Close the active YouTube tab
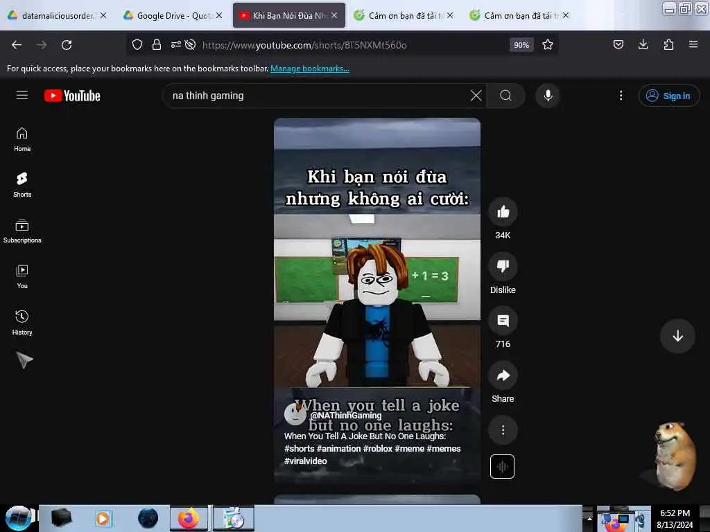This screenshot has height=532, width=710. [x=334, y=15]
